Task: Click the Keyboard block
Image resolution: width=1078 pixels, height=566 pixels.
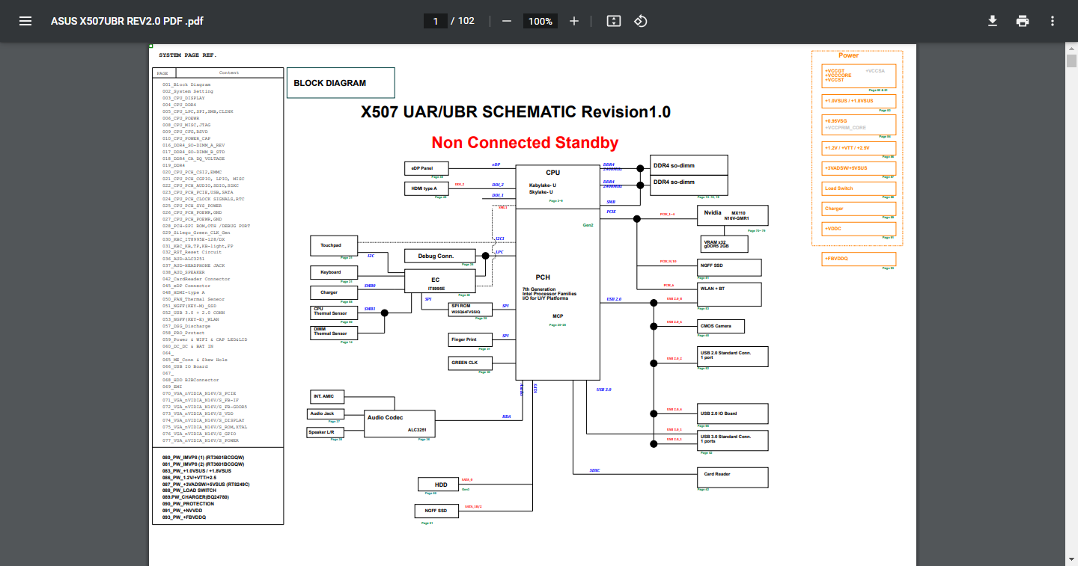Action: pos(334,272)
